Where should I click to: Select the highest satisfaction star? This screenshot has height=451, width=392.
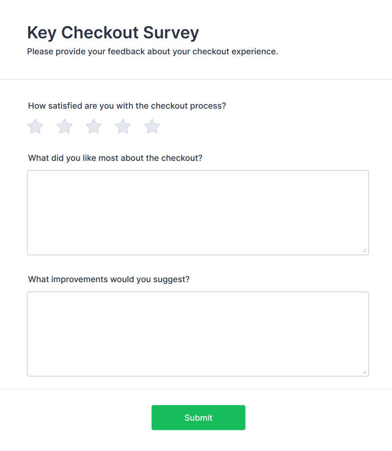point(152,126)
